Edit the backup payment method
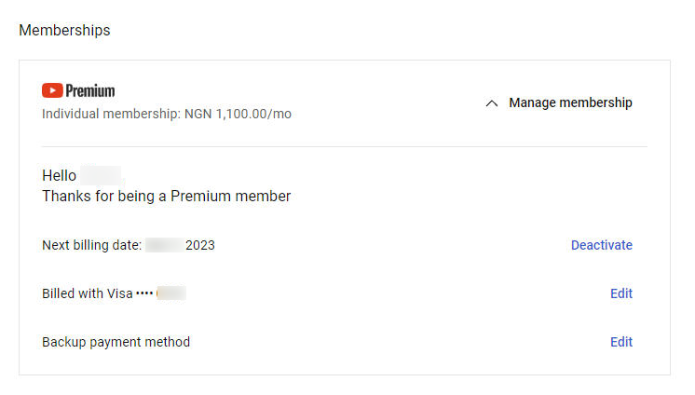The width and height of the screenshot is (695, 395). (x=621, y=342)
